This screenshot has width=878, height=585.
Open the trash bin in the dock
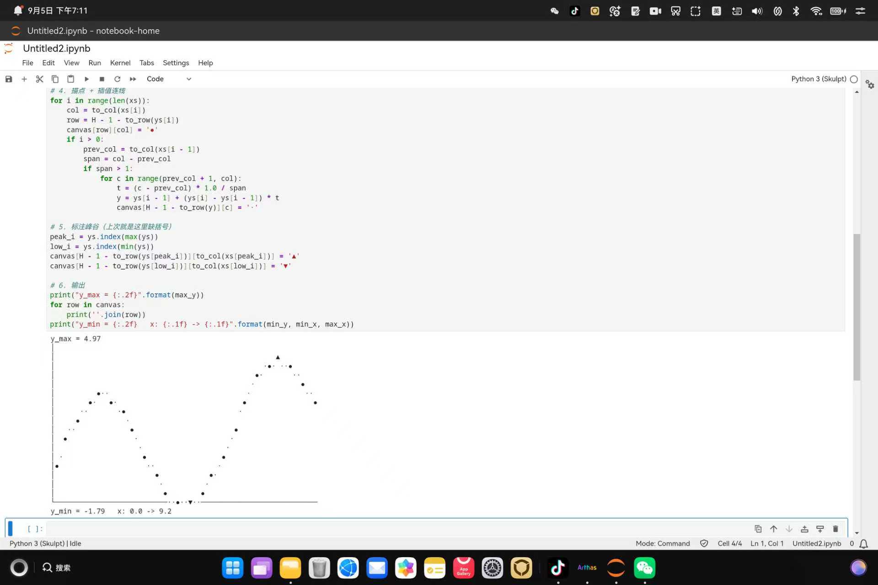(x=319, y=568)
